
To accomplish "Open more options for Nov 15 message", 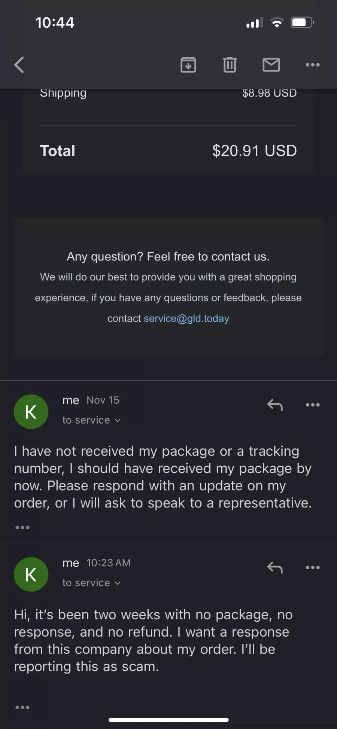I will pos(313,405).
